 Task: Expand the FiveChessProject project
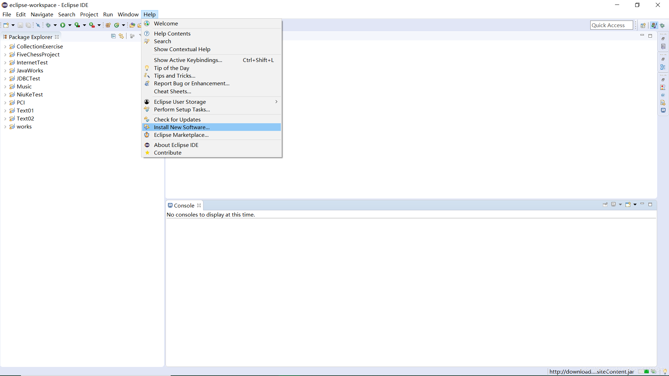[5, 55]
